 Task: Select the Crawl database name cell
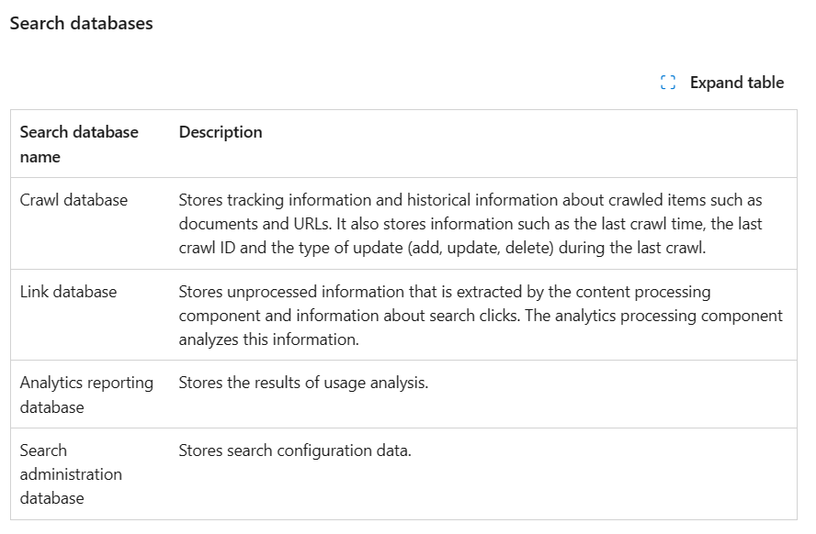tap(74, 200)
